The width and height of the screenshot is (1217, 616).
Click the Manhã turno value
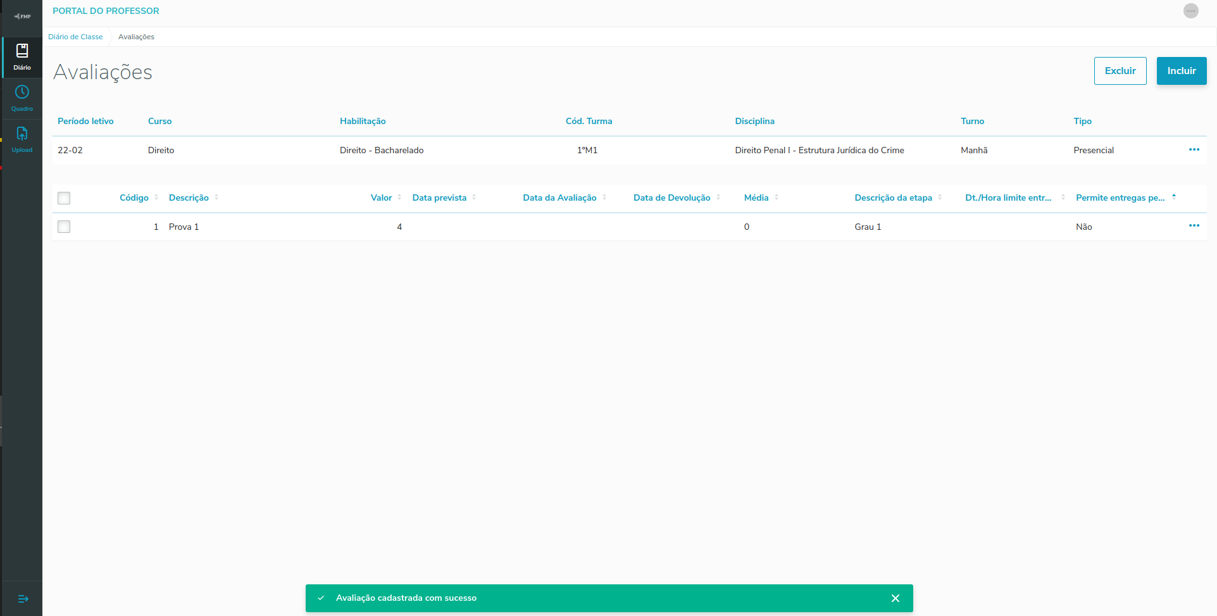tap(974, 150)
